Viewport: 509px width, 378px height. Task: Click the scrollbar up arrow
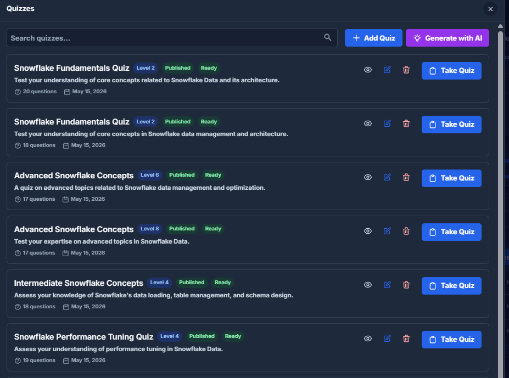tap(500, 26)
